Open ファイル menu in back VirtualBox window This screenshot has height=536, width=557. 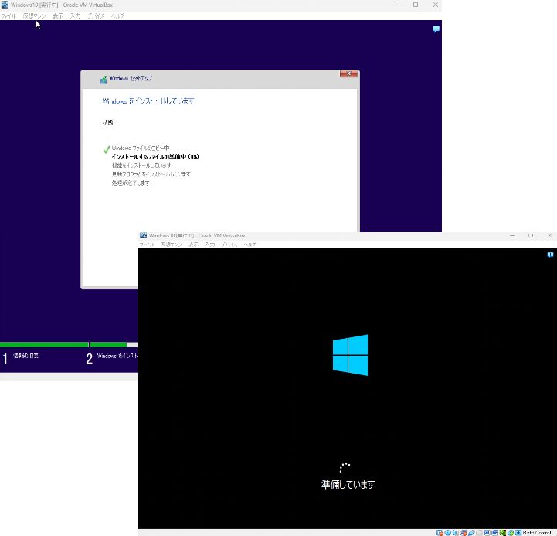pyautogui.click(x=8, y=16)
